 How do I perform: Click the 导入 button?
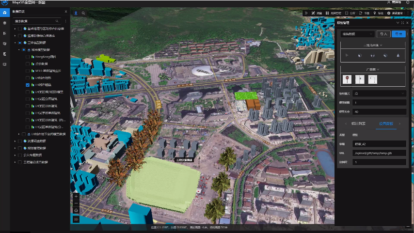click(x=383, y=34)
